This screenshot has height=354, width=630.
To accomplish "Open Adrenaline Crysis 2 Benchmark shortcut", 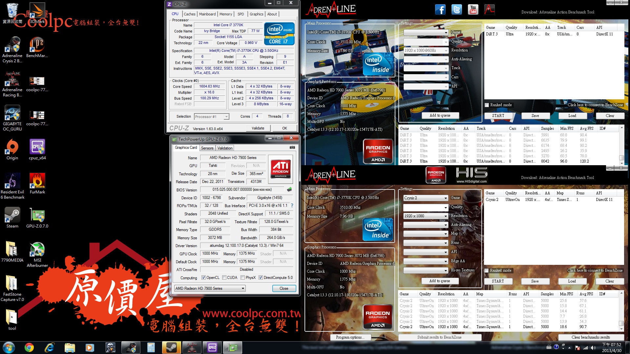I will point(12,50).
